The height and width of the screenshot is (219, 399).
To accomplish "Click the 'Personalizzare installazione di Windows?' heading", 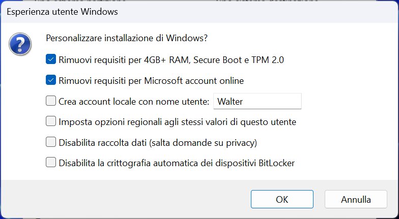I will point(127,38).
